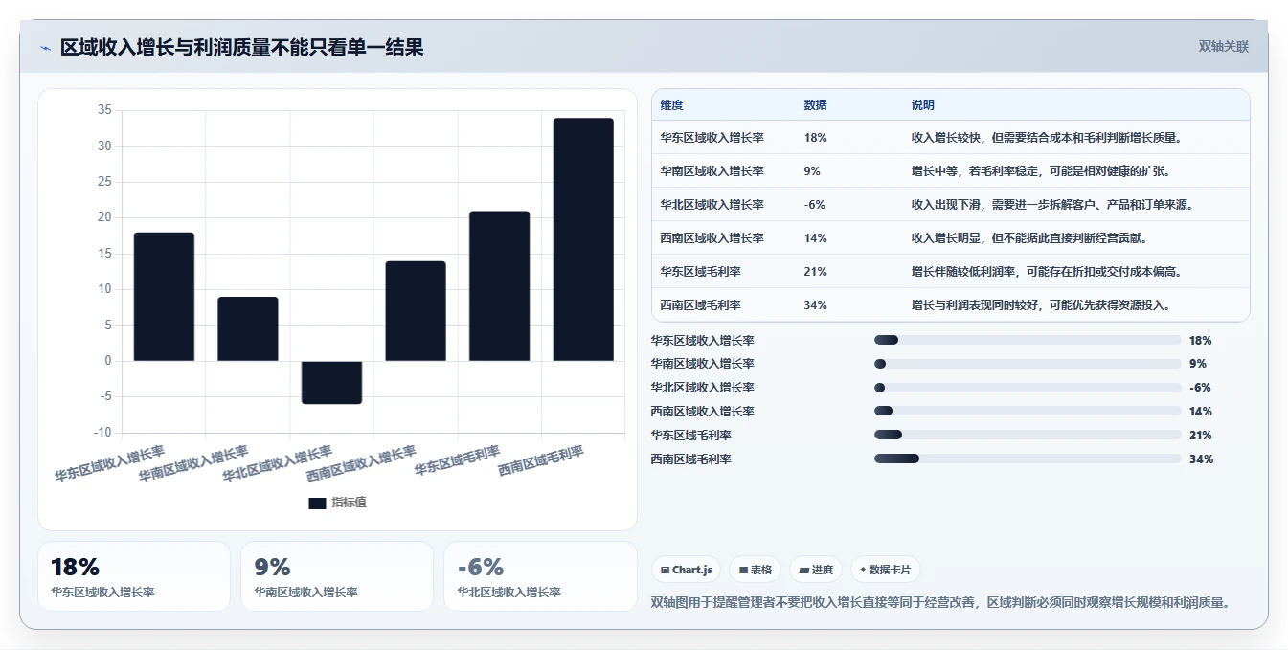The height and width of the screenshot is (650, 1288).
Task: Click the negative 华北区域收入增长率 bar
Action: pyautogui.click(x=331, y=382)
